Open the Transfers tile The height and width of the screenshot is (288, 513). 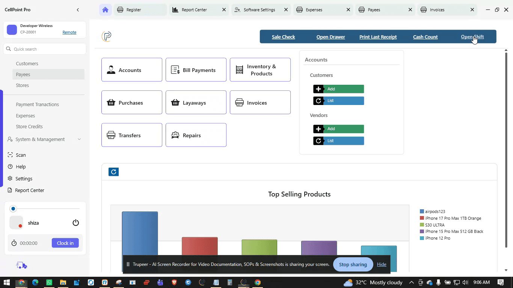coord(132,135)
